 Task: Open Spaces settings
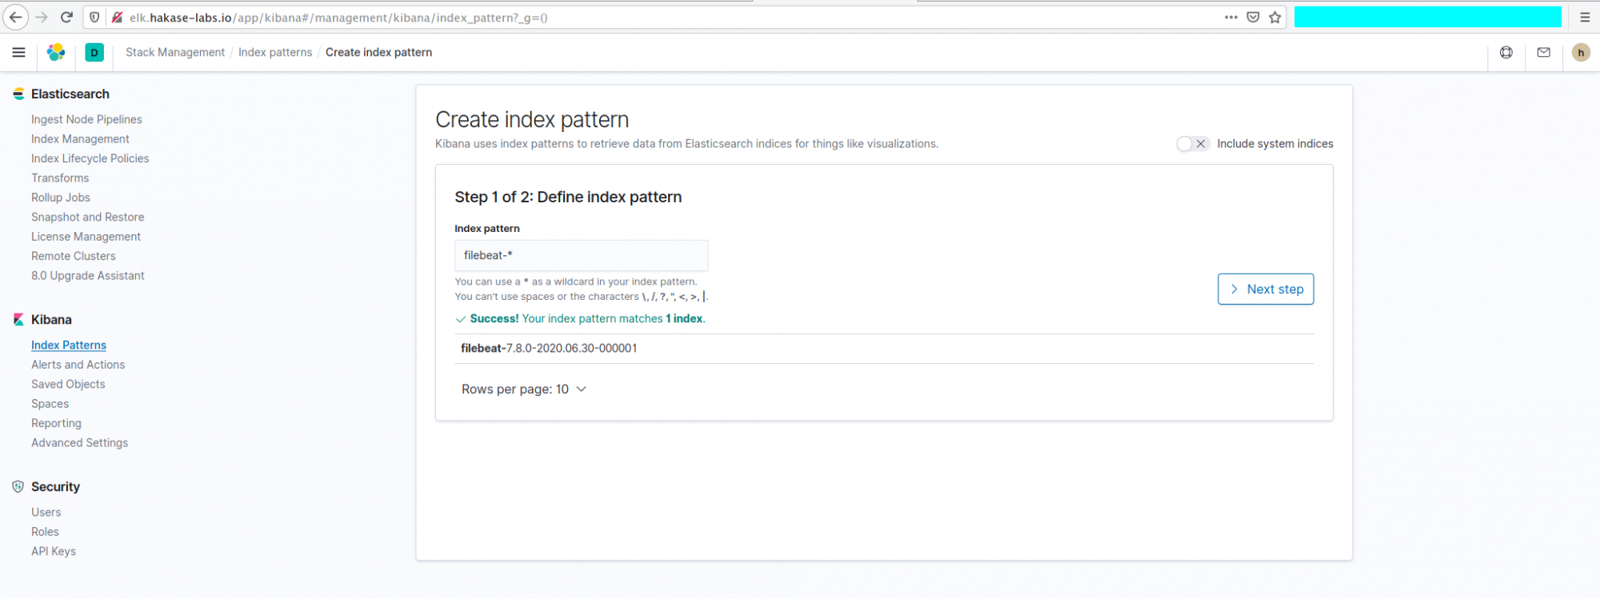tap(50, 404)
